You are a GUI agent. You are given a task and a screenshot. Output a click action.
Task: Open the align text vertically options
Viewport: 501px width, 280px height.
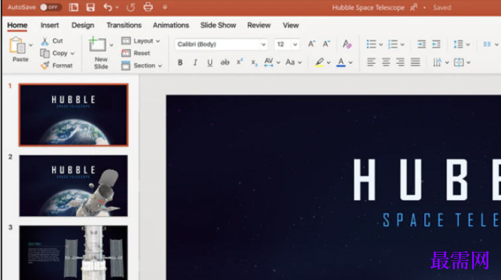[462, 62]
